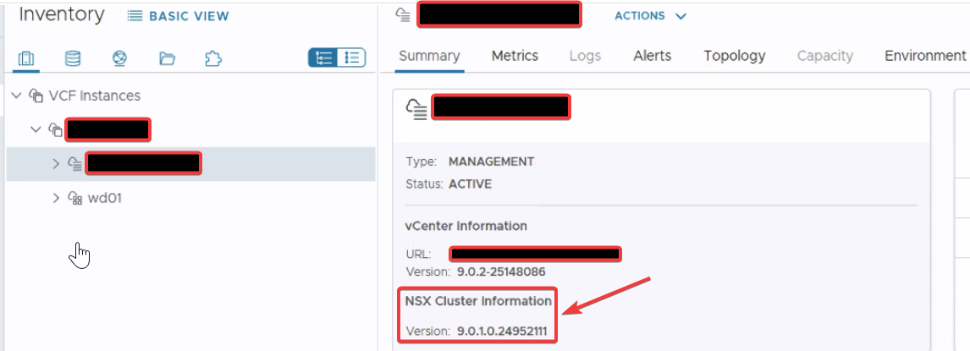Open the ACTIONS dropdown menu
This screenshot has height=351, width=970.
coord(650,16)
